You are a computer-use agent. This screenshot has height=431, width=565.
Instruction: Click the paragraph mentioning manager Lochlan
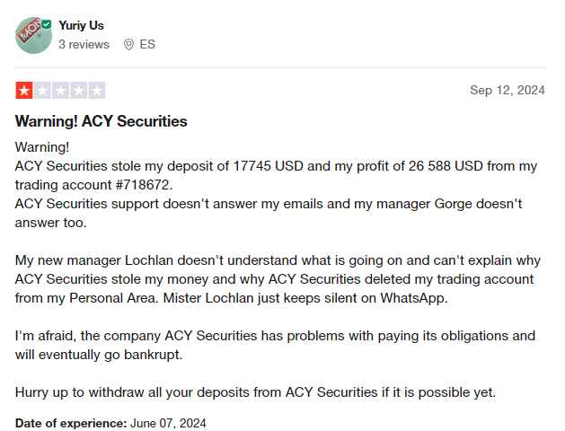[278, 279]
